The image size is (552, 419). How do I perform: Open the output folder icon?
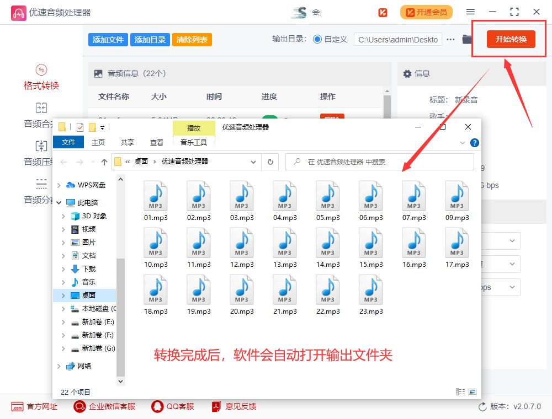coord(467,39)
